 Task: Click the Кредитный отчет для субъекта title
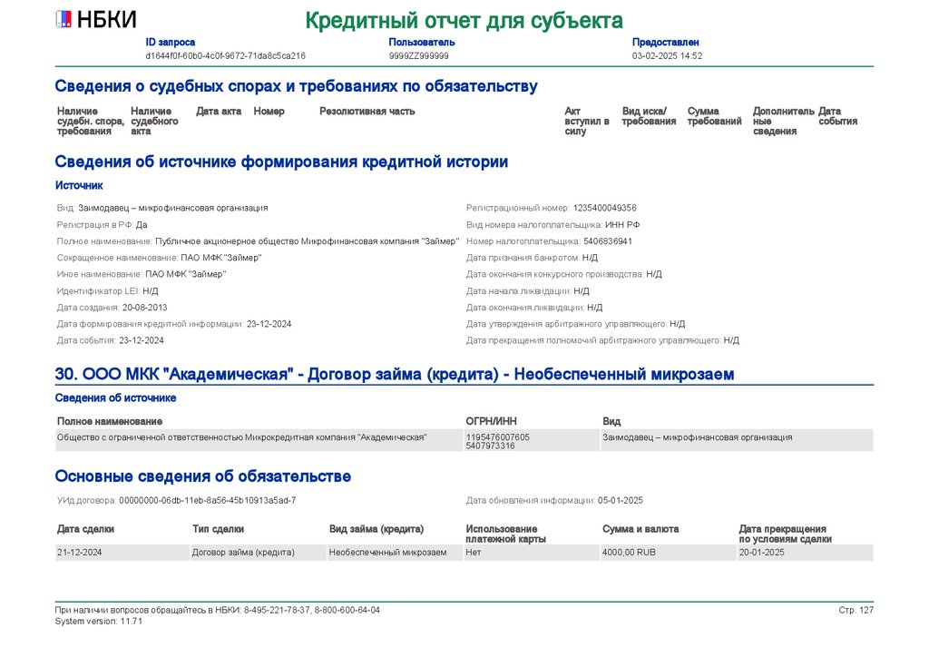click(x=464, y=21)
